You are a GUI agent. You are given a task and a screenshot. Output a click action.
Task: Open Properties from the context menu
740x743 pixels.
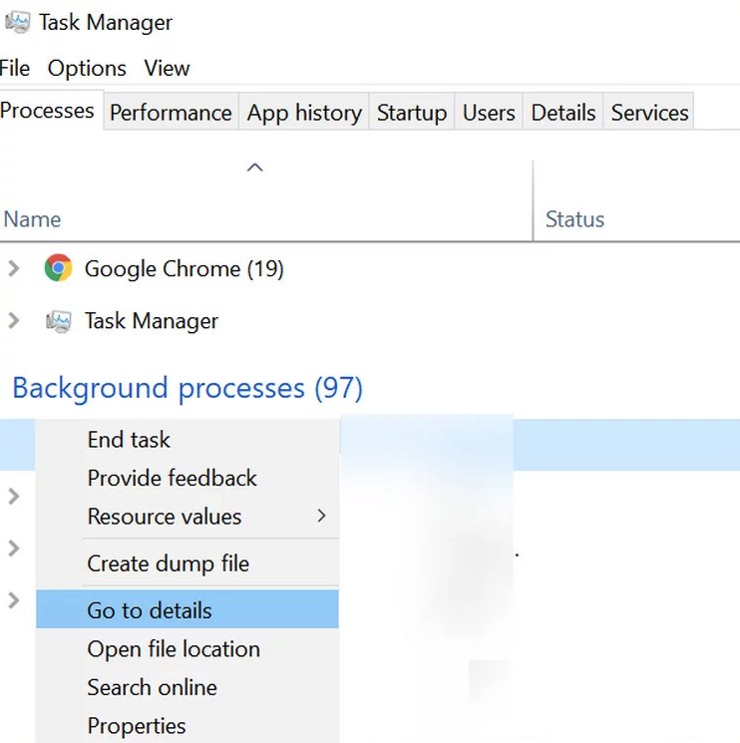pos(137,726)
